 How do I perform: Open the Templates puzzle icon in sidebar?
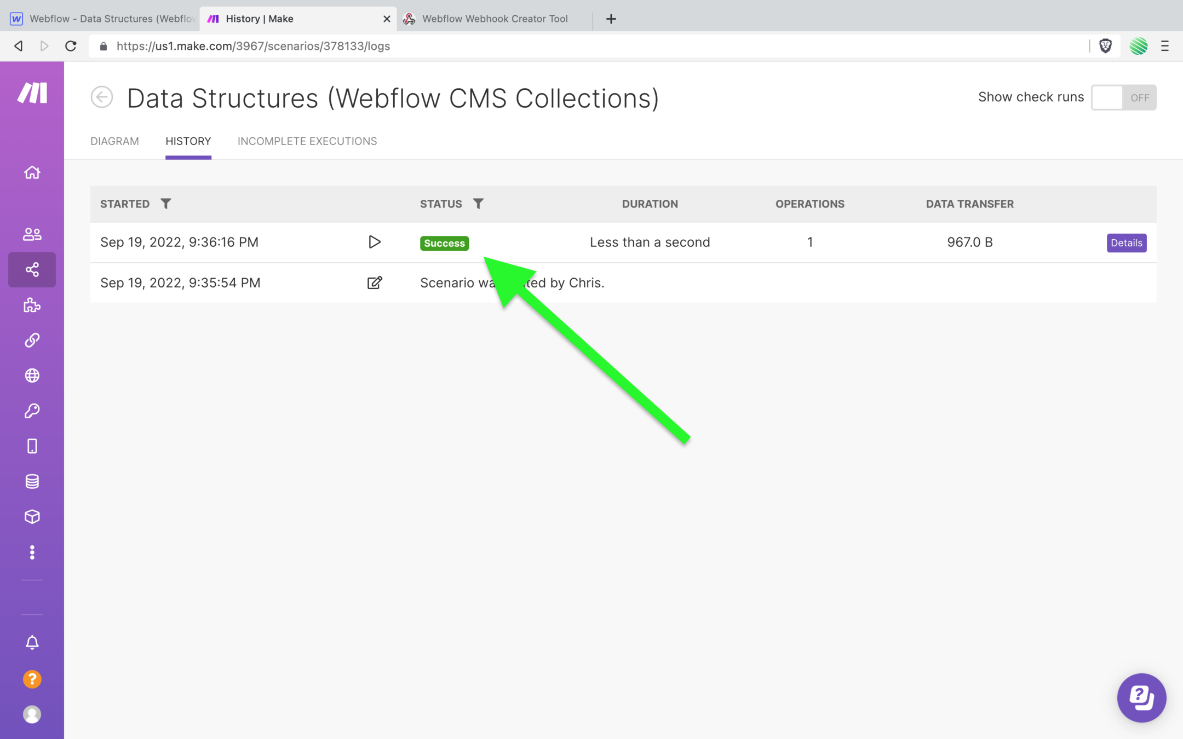point(32,305)
